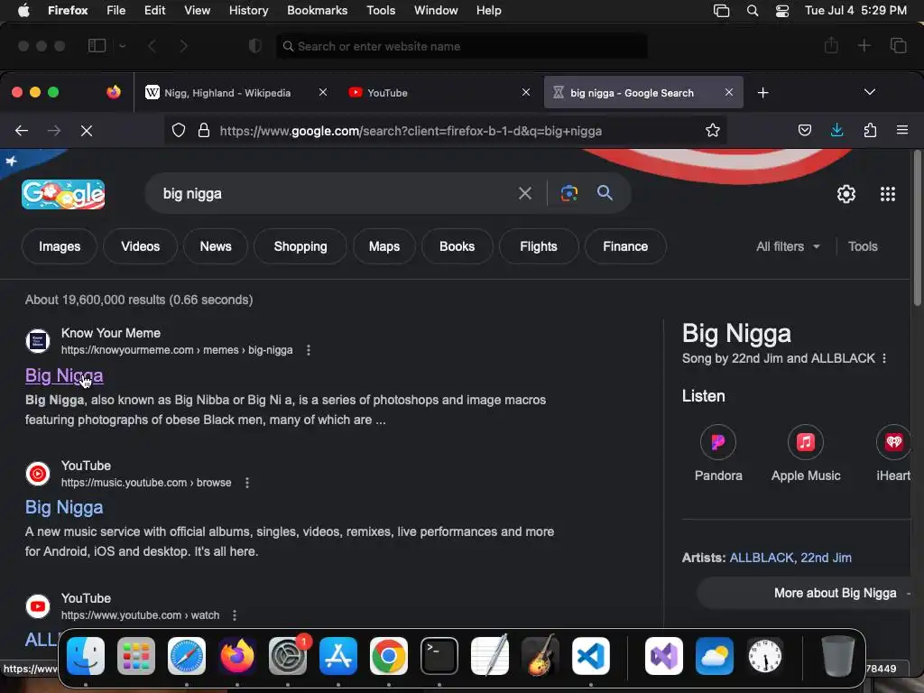
Task: Go back to the previous page in Firefox
Action: [x=22, y=130]
